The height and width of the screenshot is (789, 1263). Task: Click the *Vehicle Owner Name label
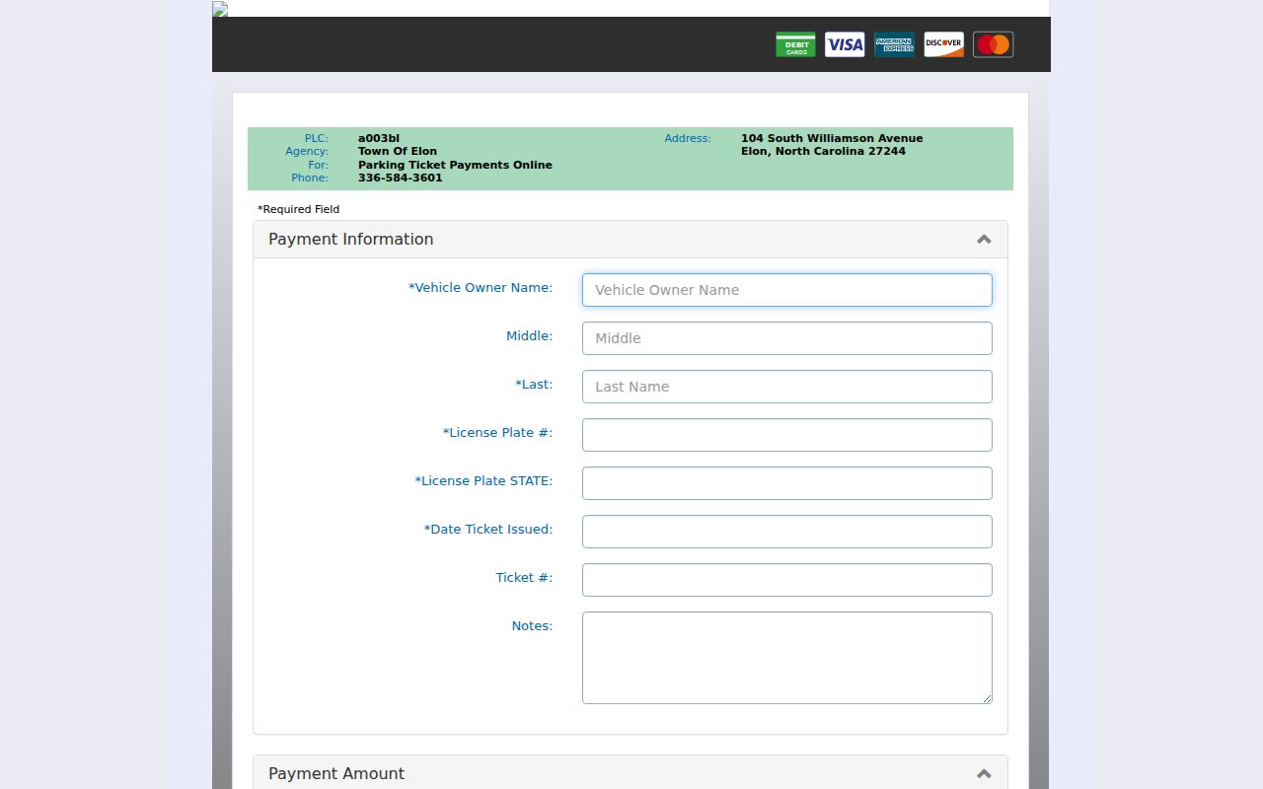point(481,288)
